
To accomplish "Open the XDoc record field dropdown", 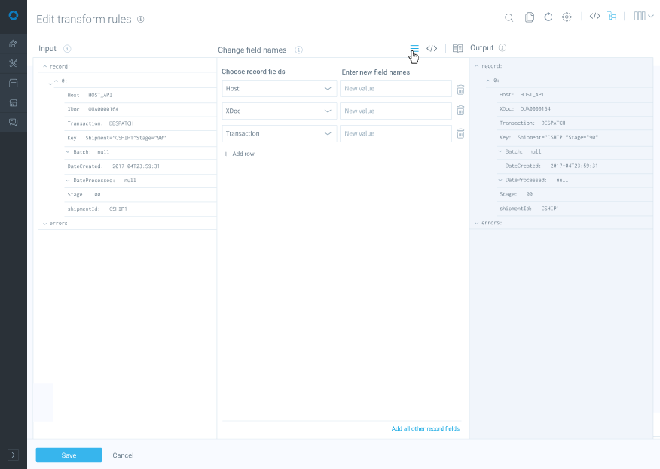I will pyautogui.click(x=280, y=111).
